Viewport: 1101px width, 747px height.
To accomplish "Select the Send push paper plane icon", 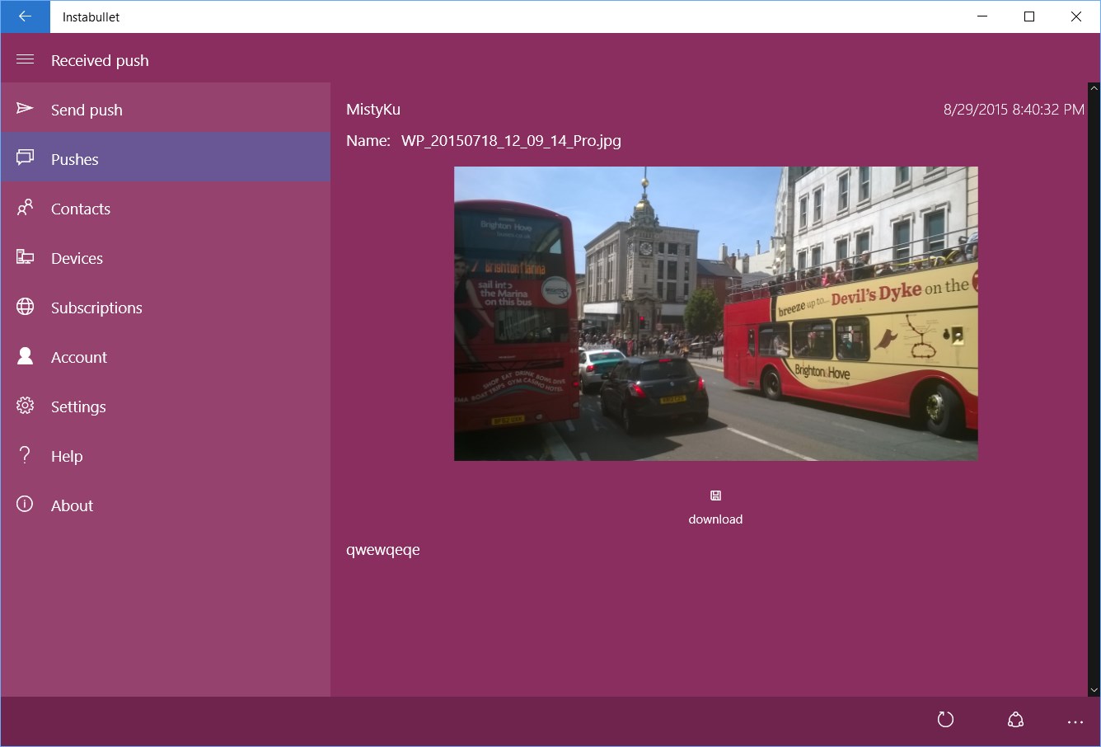I will click(x=25, y=109).
